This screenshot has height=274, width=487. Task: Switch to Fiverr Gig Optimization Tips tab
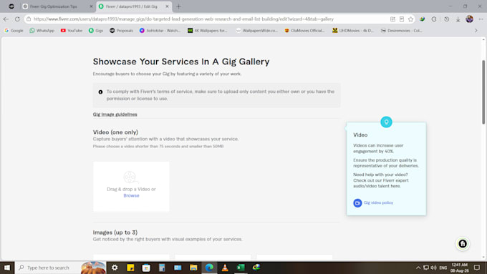click(x=58, y=6)
